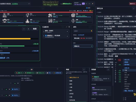Image resolution: width=136 pixels, height=102 pixels.
Task: Toggle the red-pin ON button
Action: (19, 73)
